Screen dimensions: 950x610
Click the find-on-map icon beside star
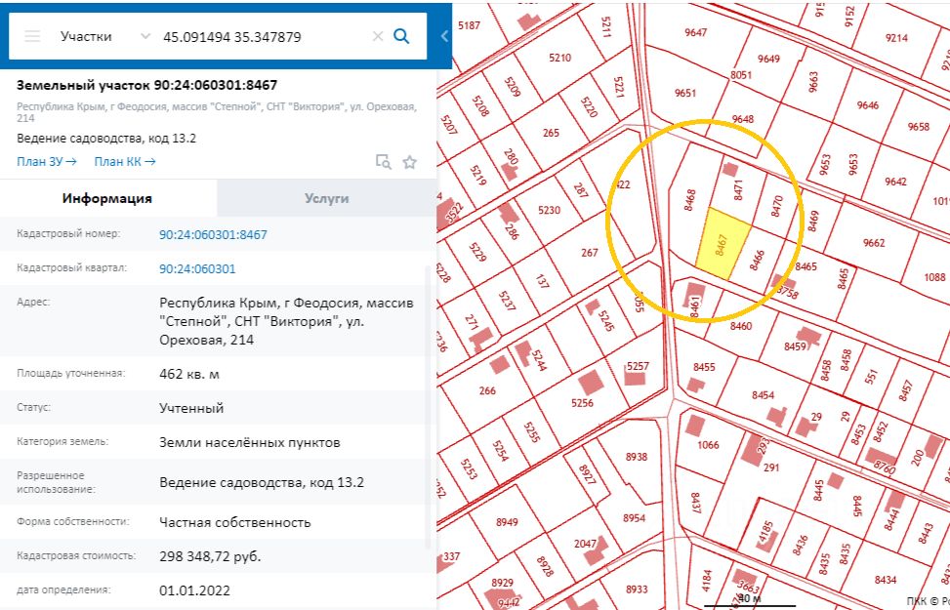click(x=384, y=162)
